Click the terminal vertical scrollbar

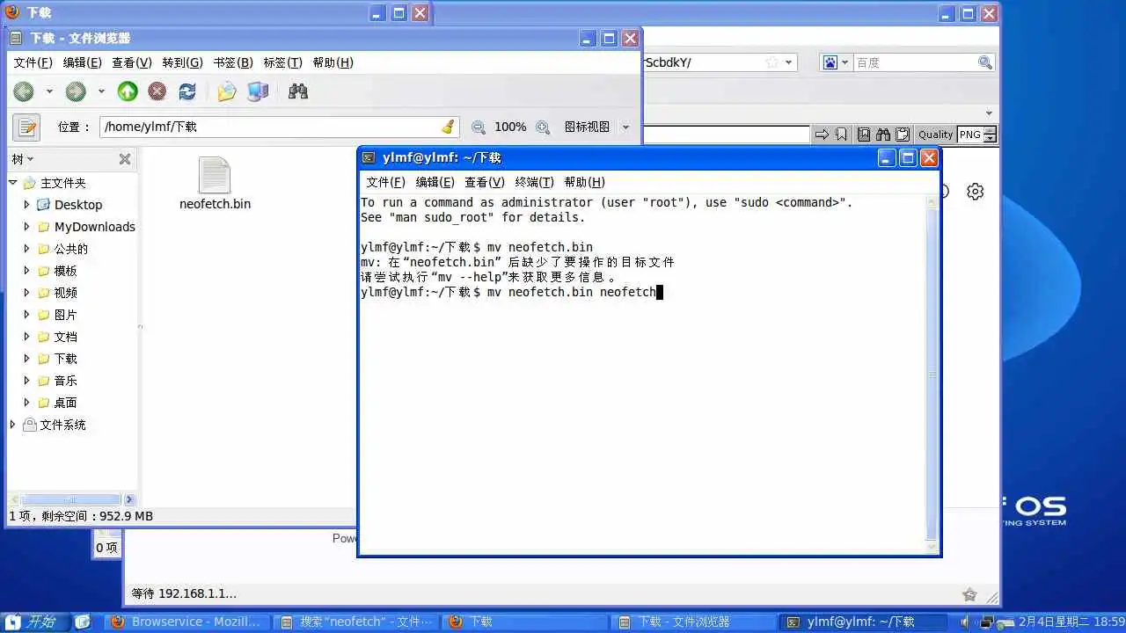(x=932, y=374)
